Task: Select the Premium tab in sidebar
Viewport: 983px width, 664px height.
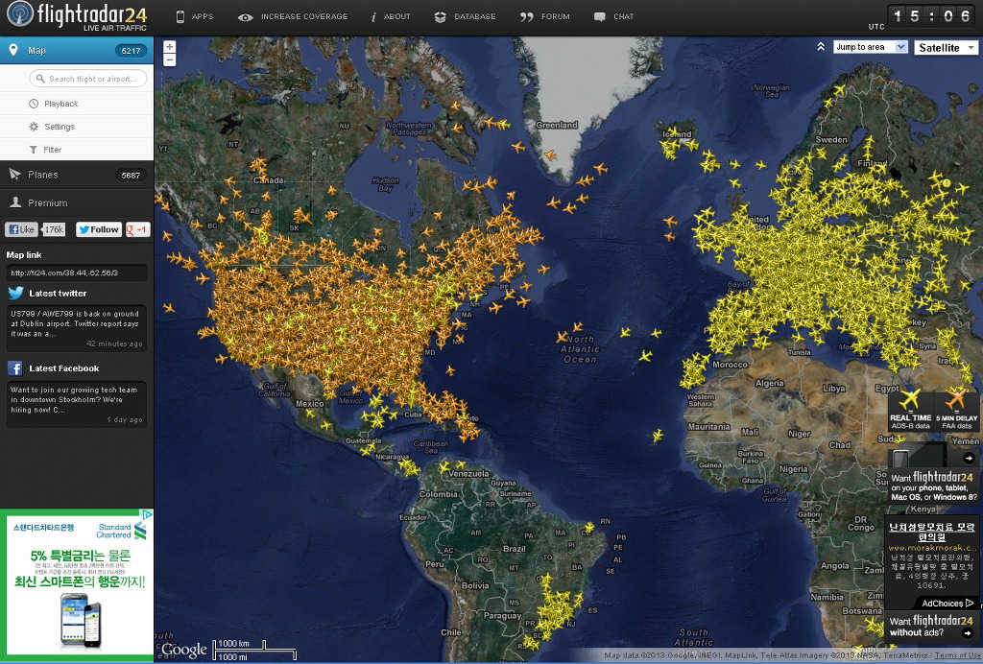Action: (77, 202)
